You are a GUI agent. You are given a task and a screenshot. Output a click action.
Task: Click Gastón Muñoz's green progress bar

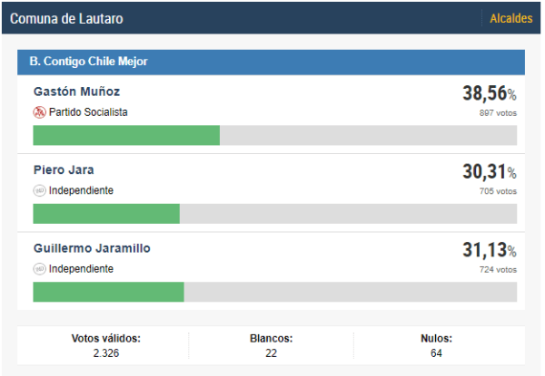(126, 135)
